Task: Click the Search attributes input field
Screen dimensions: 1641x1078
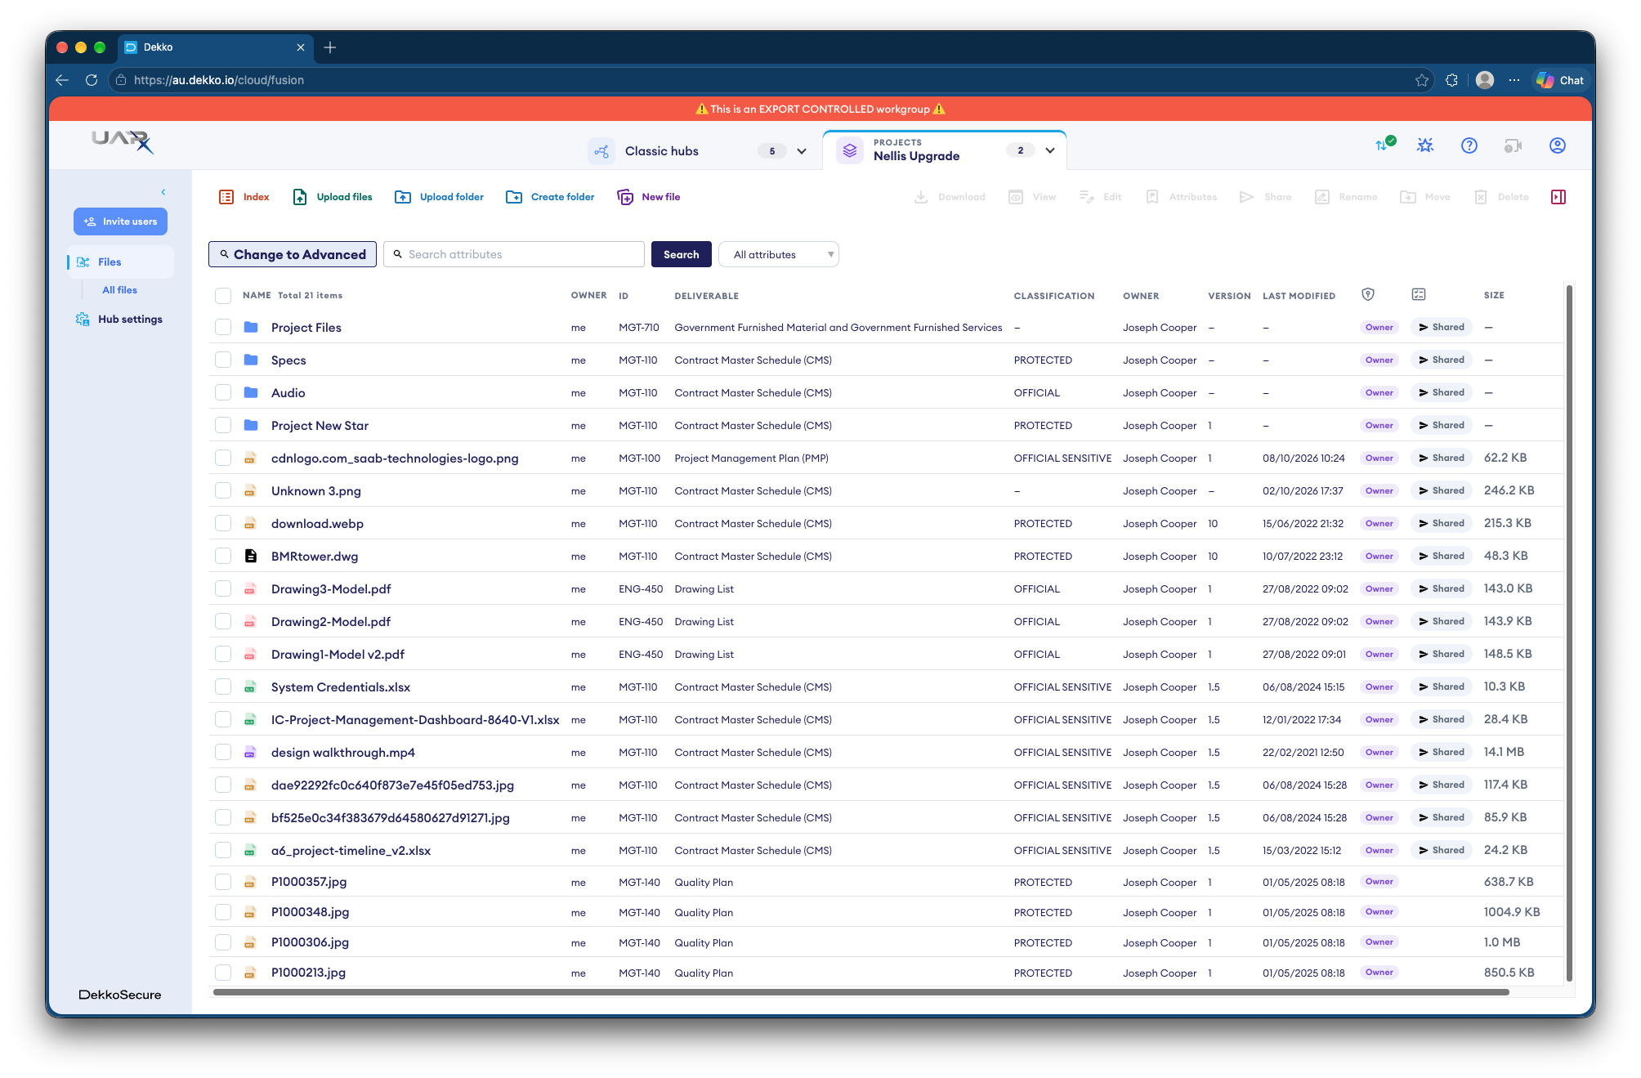Action: (514, 254)
